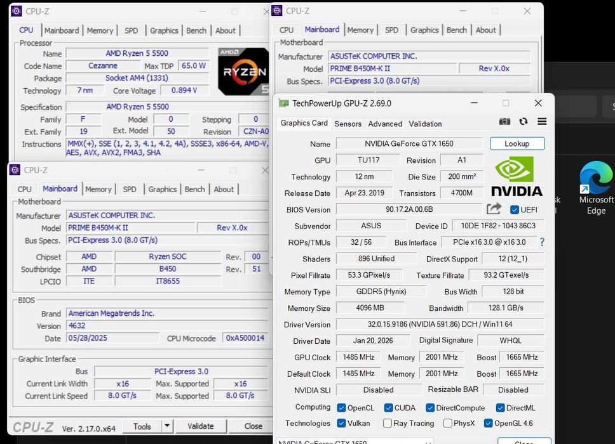Switch to the Sensors tab in GPU-Z
The height and width of the screenshot is (444, 615).
(x=348, y=124)
